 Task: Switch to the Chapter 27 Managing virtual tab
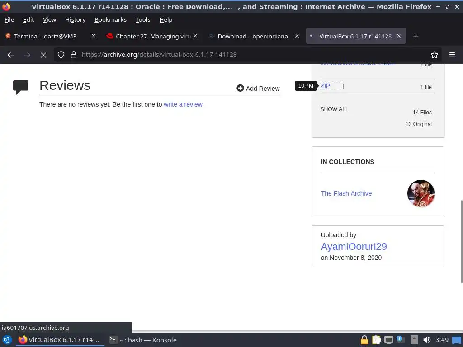coord(152,36)
